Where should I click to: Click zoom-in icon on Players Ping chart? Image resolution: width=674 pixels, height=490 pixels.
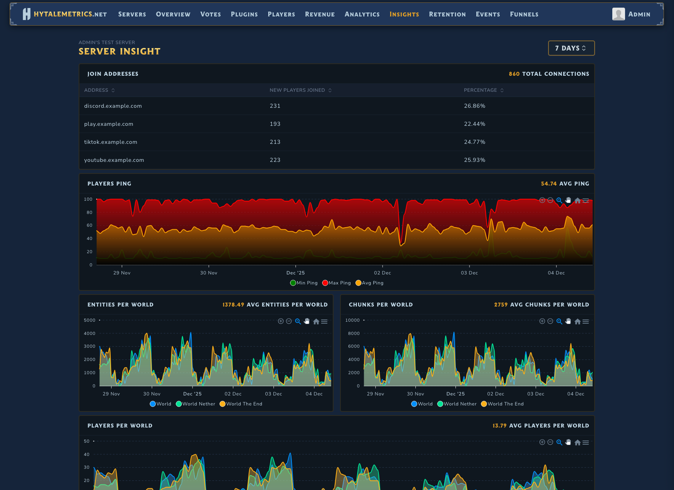542,200
